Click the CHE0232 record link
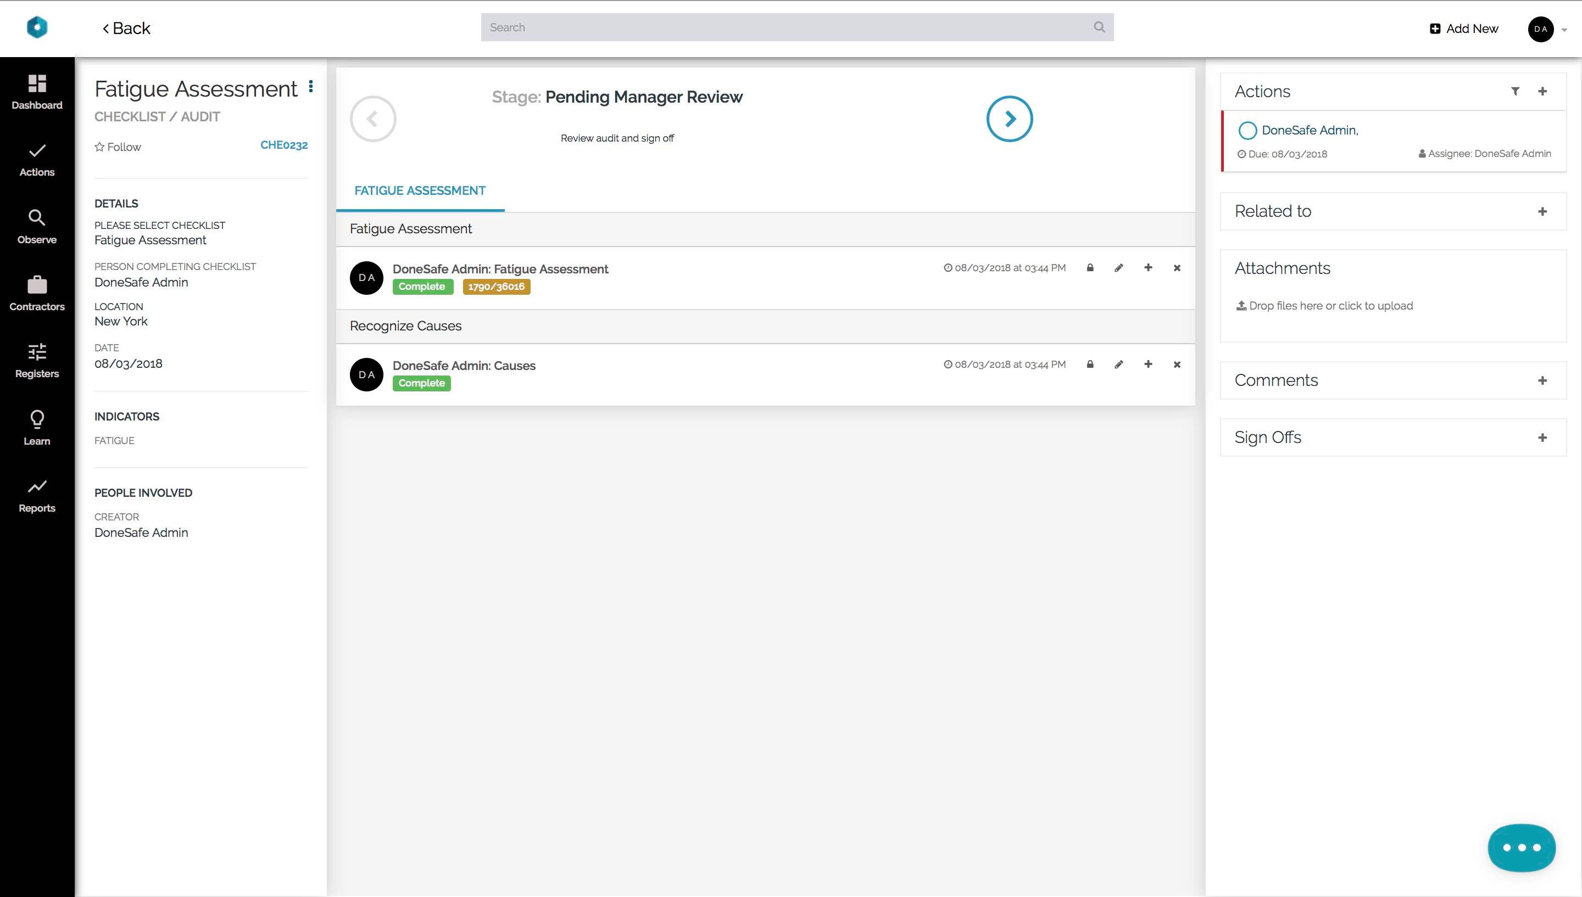Image resolution: width=1582 pixels, height=897 pixels. coord(283,145)
